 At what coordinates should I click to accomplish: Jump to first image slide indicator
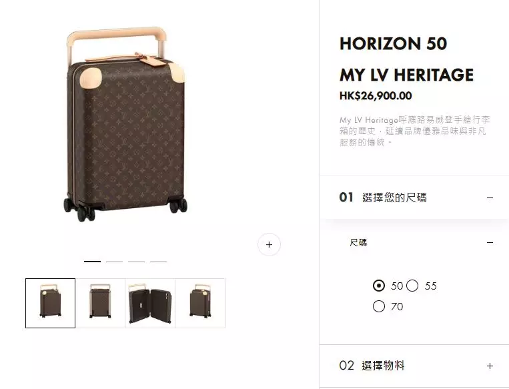tap(93, 262)
